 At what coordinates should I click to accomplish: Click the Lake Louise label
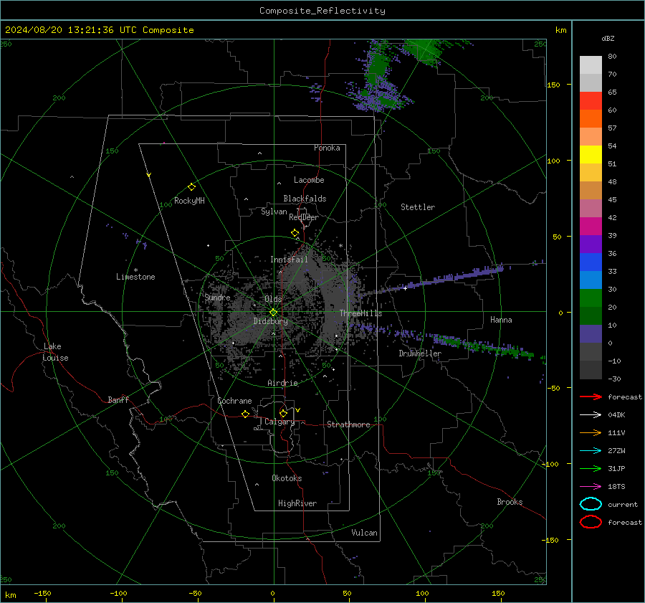[55, 352]
